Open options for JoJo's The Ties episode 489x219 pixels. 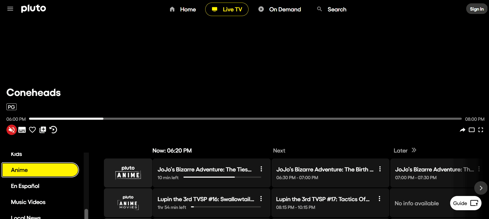(261, 169)
